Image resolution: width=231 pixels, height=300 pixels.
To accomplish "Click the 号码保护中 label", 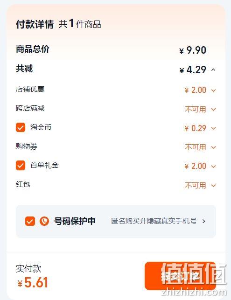I will click(x=75, y=221).
